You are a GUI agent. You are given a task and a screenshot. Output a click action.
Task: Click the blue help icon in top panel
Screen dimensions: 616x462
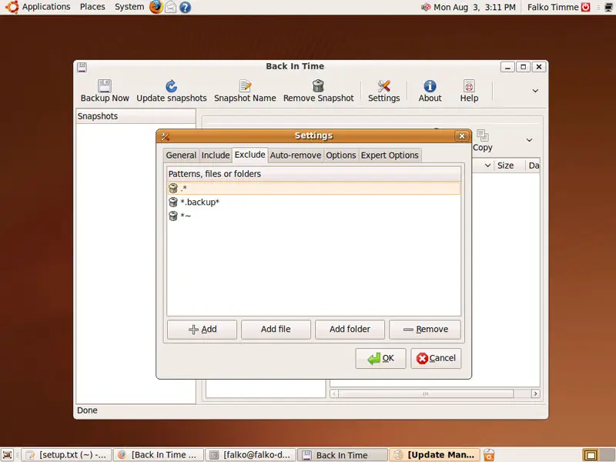coord(185,7)
